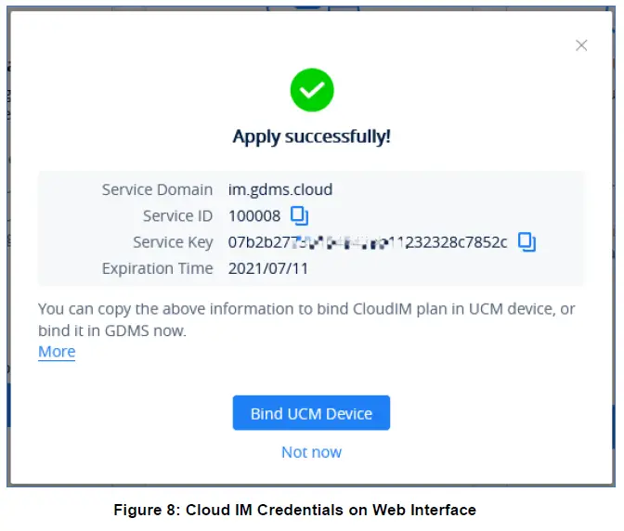Click the Service ID label
This screenshot has height=531, width=624.
177,216
